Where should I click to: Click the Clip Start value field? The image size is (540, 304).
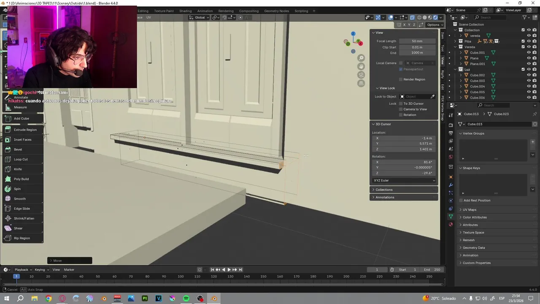[x=417, y=47]
